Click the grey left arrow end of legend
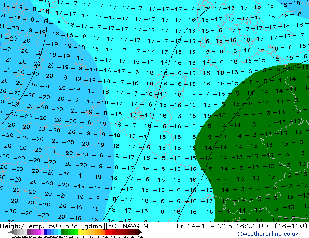 pyautogui.click(x=11, y=232)
